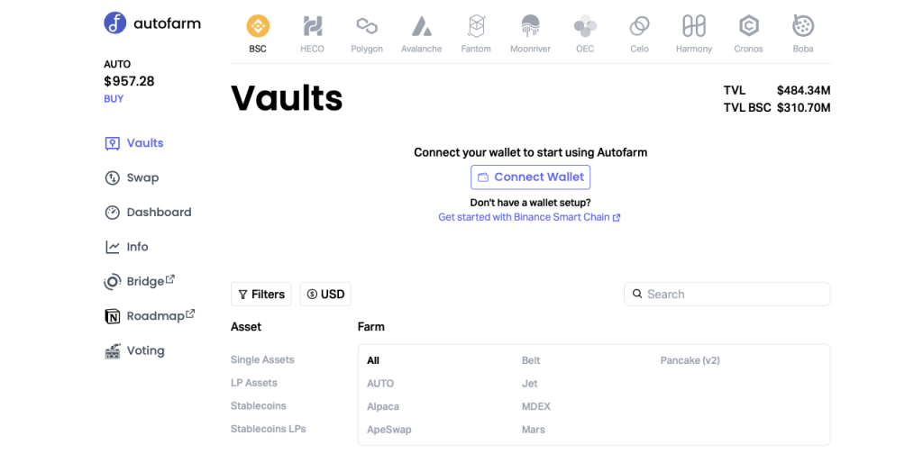Click the vault Search field

click(727, 295)
